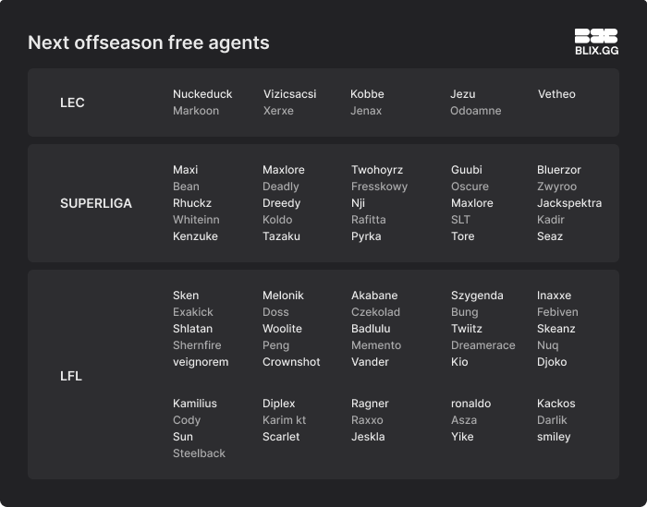Viewport: 647px width, 507px height.
Task: Select player Szygenda
Action: [477, 296]
